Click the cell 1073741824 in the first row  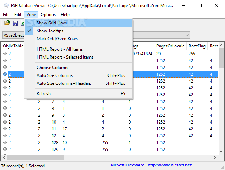[142, 54]
